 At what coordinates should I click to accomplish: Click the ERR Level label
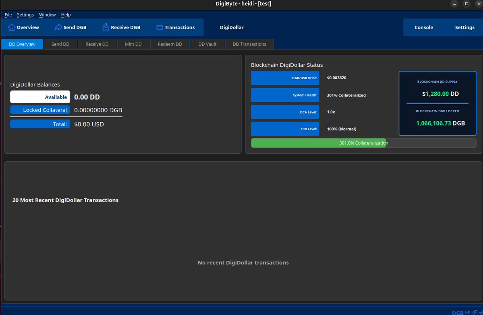(x=285, y=129)
